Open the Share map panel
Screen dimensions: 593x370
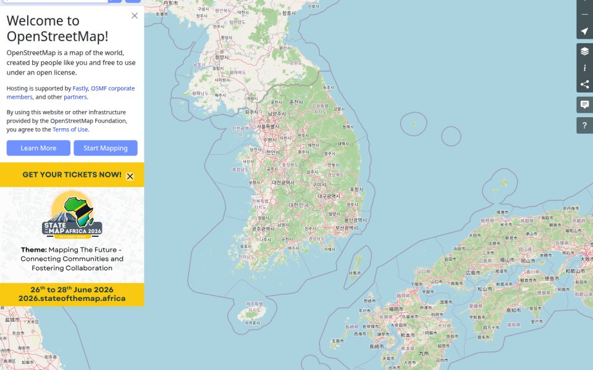[x=585, y=84]
